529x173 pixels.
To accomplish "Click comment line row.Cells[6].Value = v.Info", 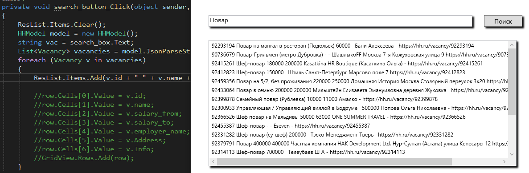I will (x=94, y=149).
